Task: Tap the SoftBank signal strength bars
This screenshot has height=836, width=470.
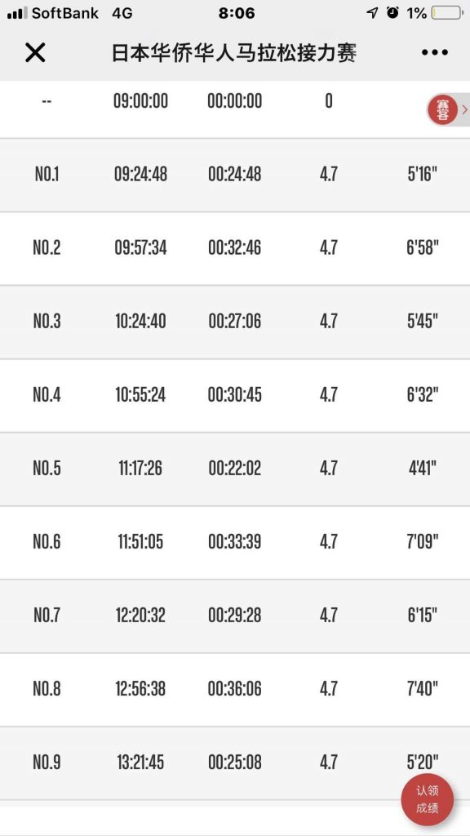Action: 17,13
